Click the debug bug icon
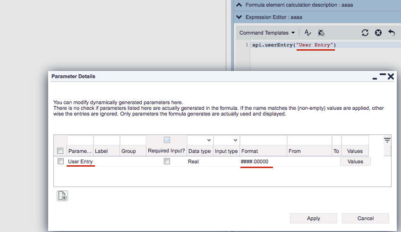This screenshot has height=232, width=401. pyautogui.click(x=321, y=33)
